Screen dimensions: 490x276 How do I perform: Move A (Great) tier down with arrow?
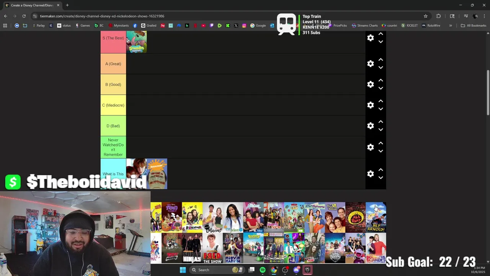pyautogui.click(x=381, y=68)
